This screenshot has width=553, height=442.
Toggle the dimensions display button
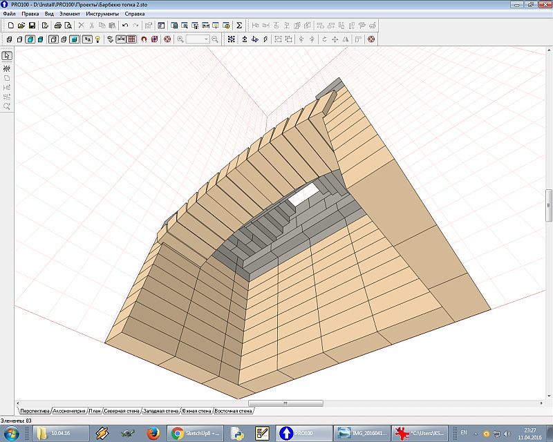click(x=121, y=39)
